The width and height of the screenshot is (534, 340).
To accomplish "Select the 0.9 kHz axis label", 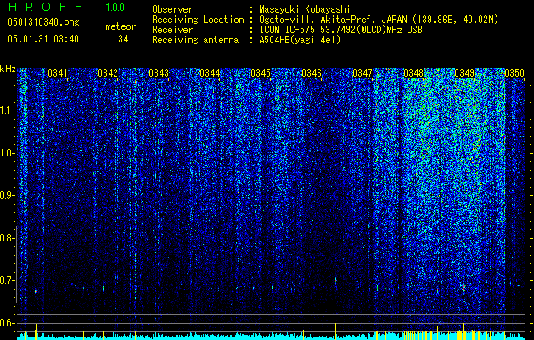I will tap(7, 195).
